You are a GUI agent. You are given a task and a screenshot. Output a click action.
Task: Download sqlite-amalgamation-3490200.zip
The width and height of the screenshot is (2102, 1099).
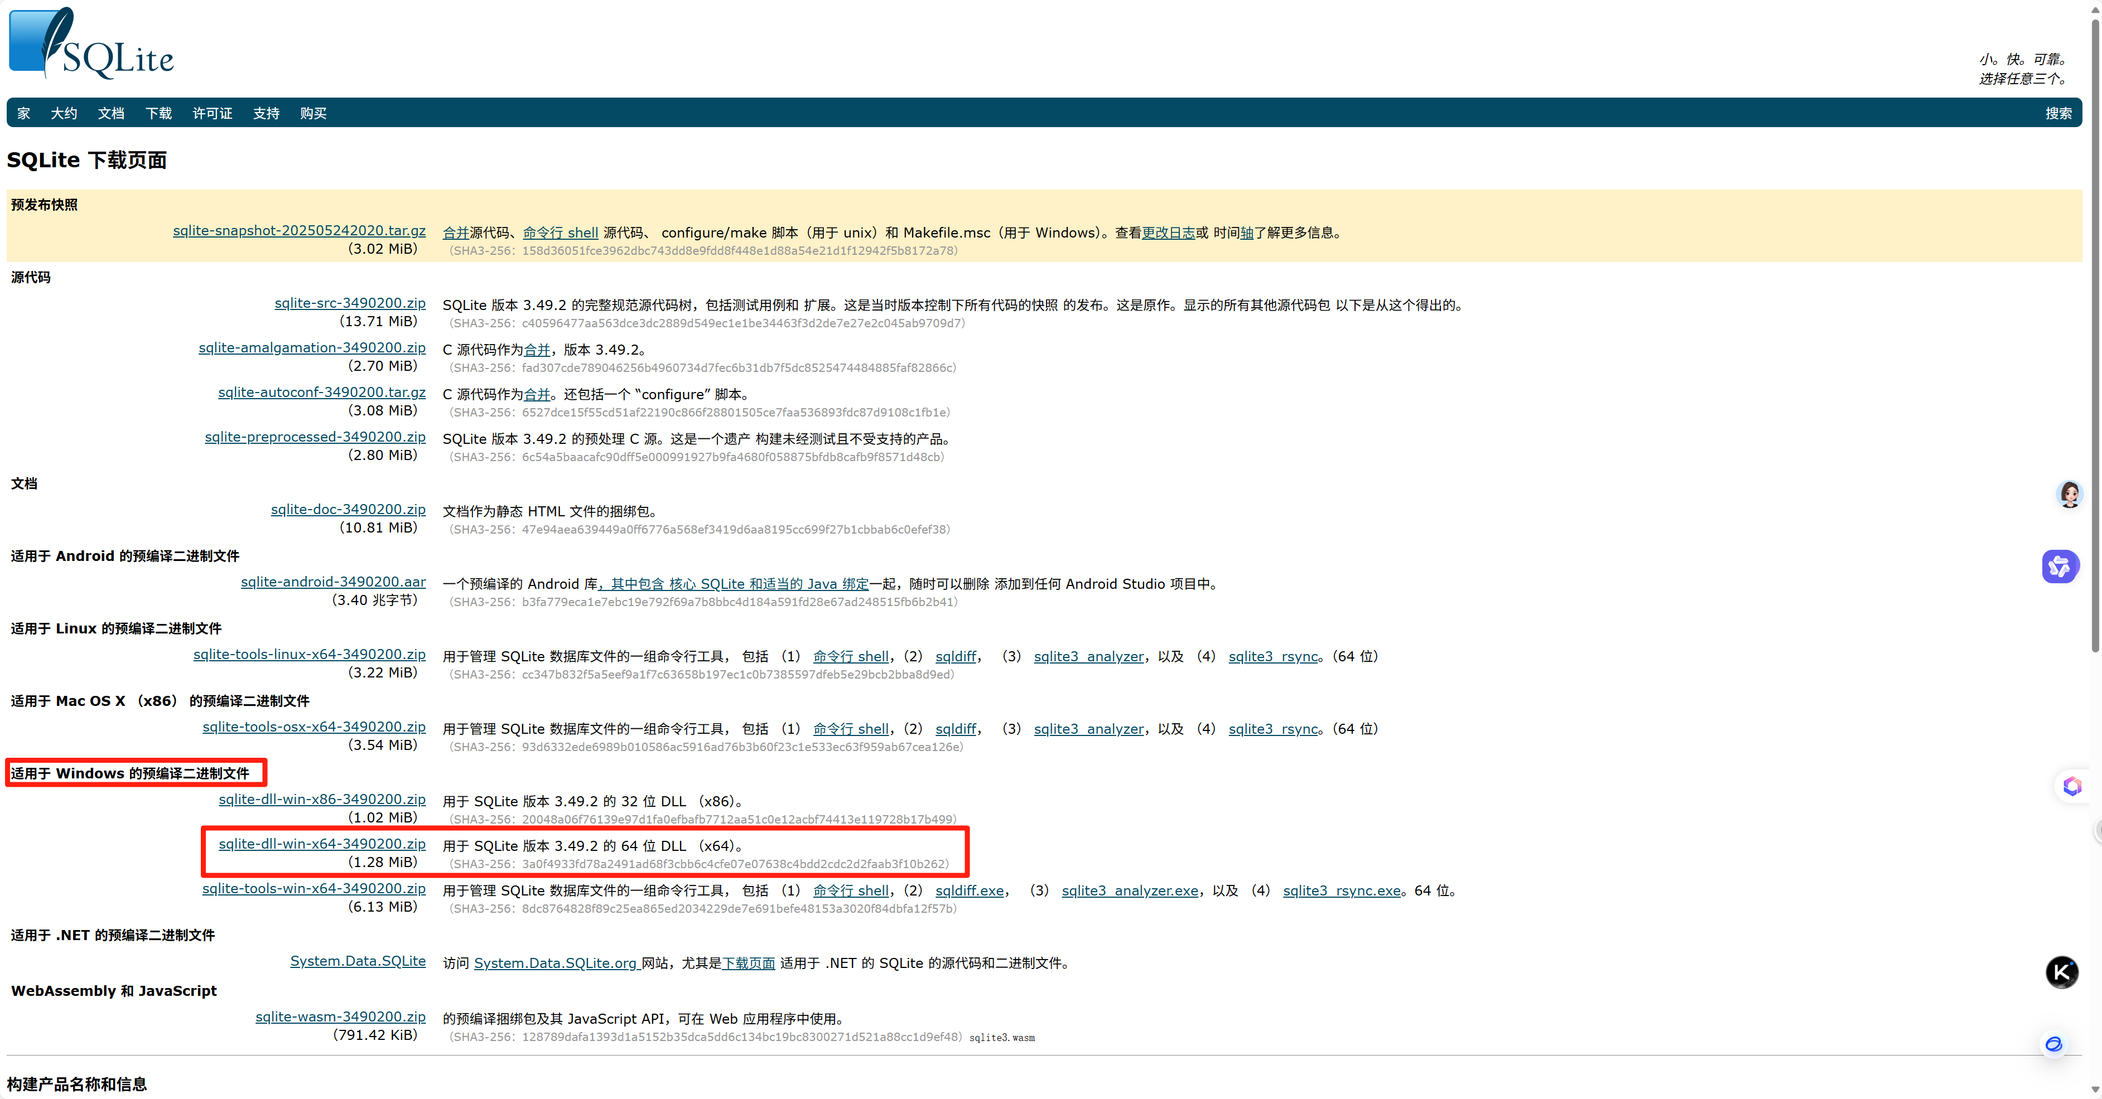click(312, 347)
